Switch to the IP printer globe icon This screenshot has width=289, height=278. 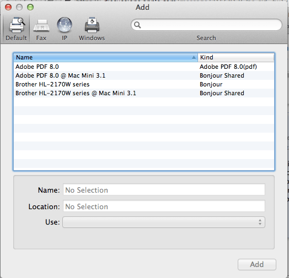[65, 24]
